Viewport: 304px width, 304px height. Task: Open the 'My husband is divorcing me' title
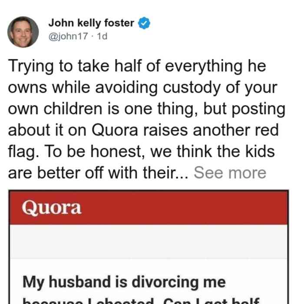(x=124, y=282)
